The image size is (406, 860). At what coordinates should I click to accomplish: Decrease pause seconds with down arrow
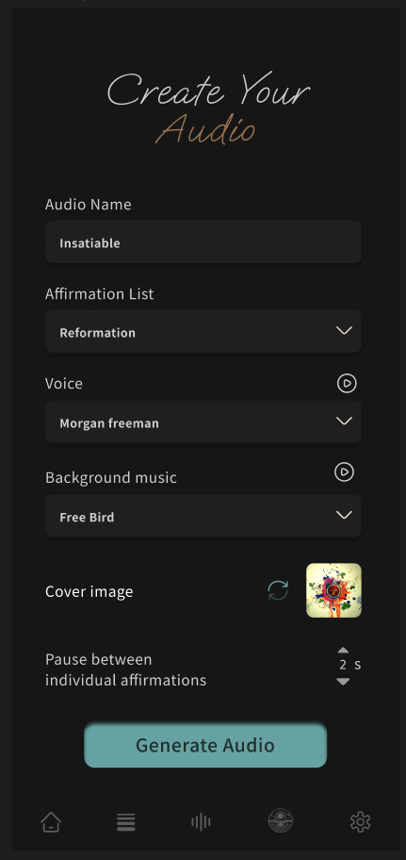click(343, 682)
